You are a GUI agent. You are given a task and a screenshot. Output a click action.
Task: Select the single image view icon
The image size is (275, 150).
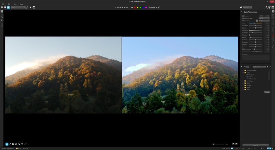pos(8,7)
